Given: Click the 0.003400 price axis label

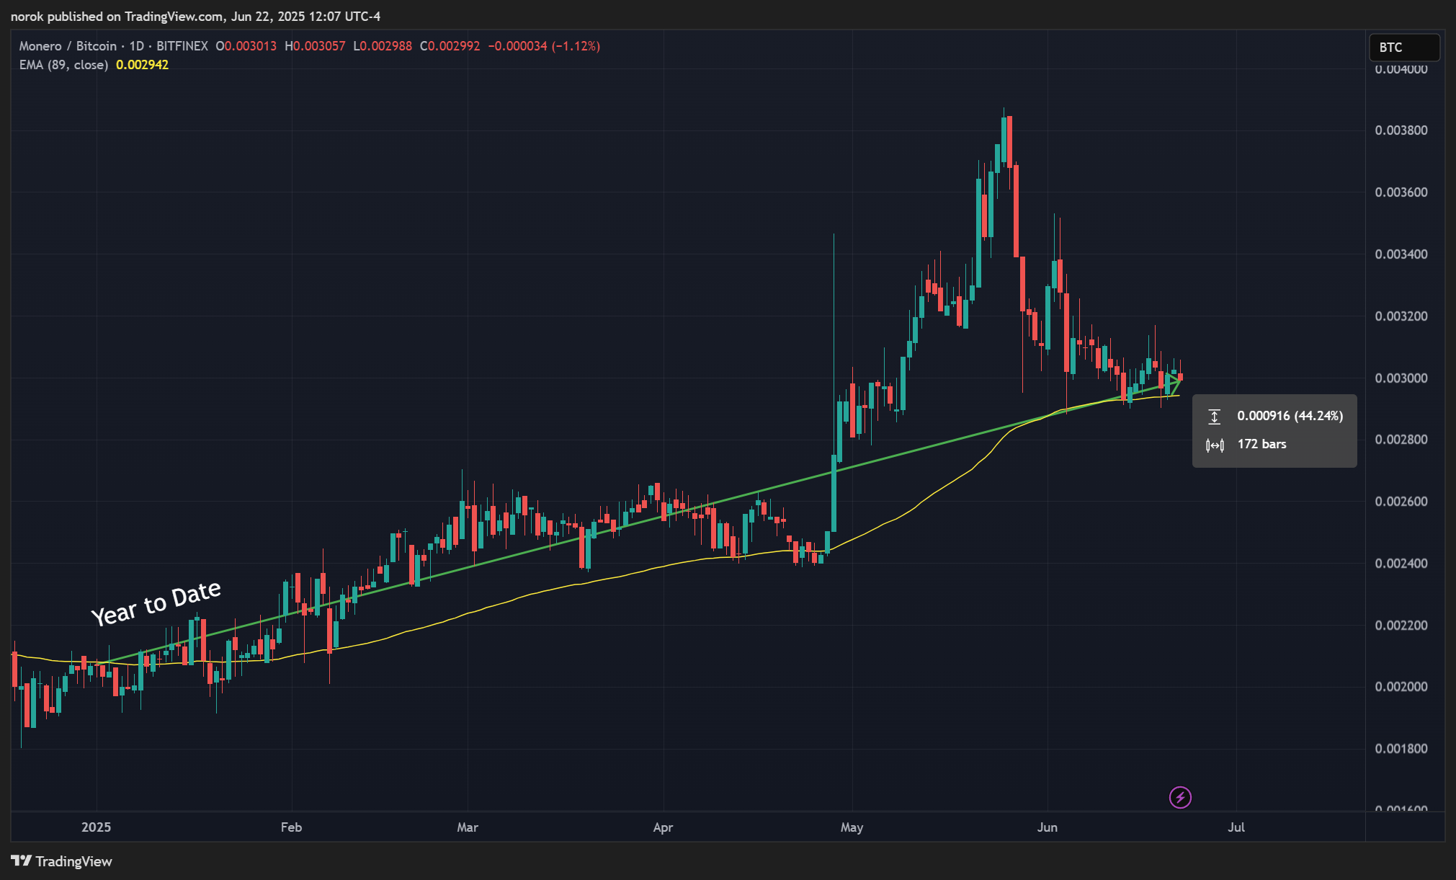Looking at the screenshot, I should 1401,254.
